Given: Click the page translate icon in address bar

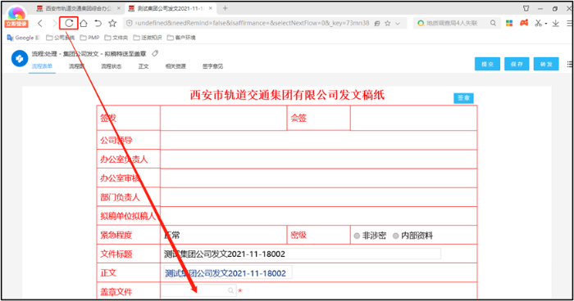Looking at the screenshot, I should coord(377,24).
